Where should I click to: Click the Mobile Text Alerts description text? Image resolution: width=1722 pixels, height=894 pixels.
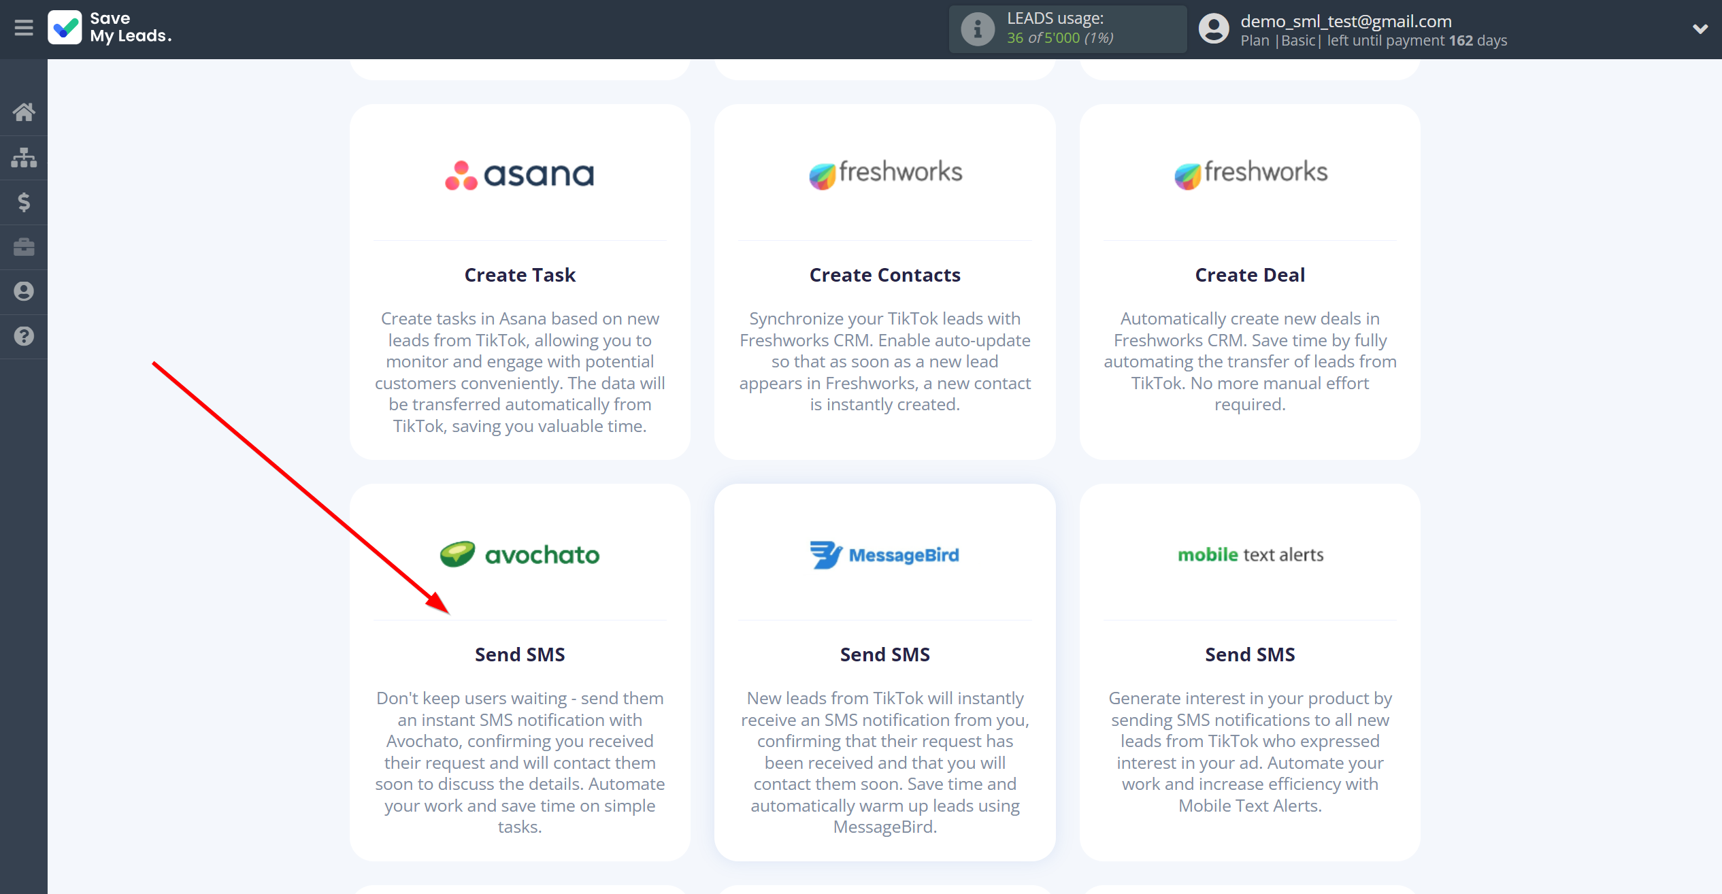[x=1251, y=752]
